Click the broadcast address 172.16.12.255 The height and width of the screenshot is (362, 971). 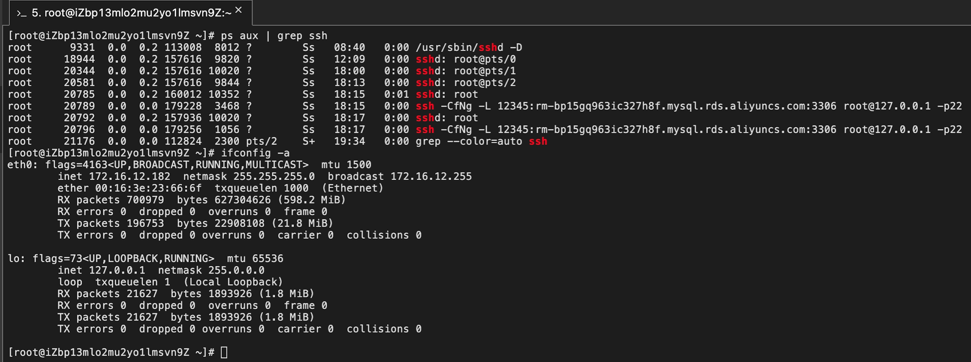click(x=431, y=177)
